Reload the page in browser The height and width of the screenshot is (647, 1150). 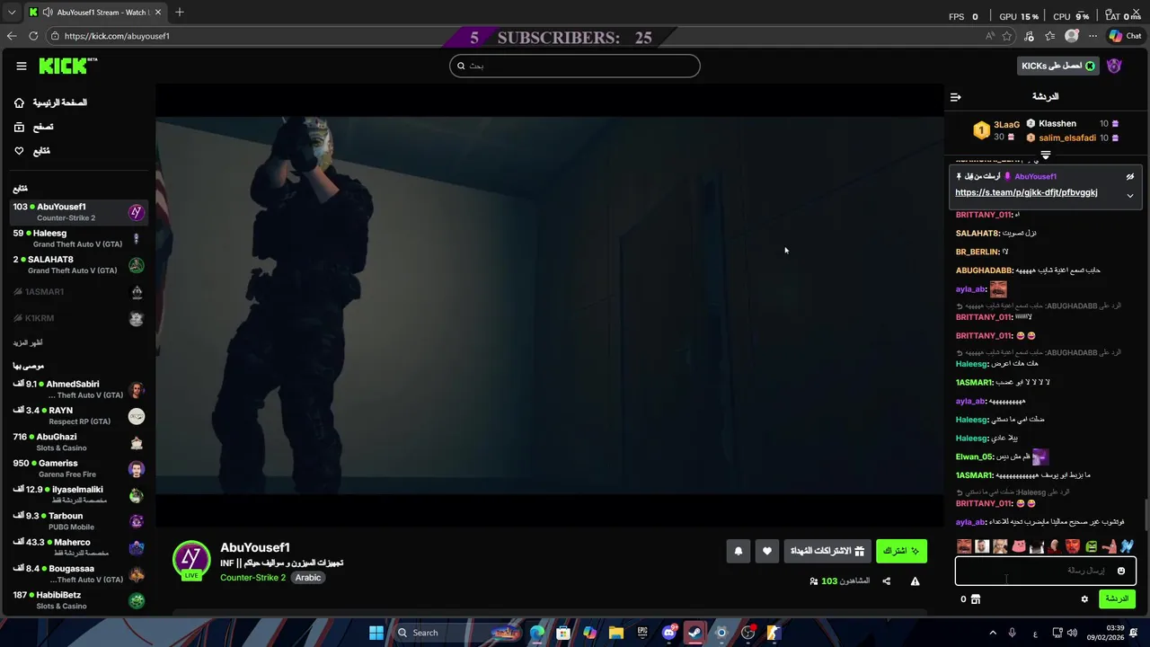[33, 36]
